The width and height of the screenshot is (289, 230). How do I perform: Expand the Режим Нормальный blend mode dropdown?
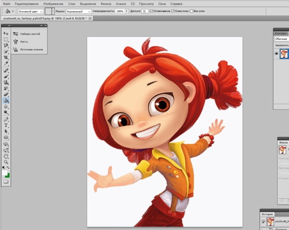pos(79,11)
